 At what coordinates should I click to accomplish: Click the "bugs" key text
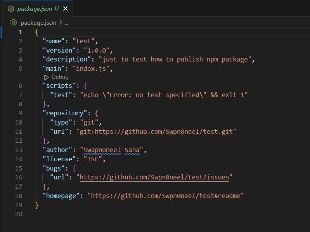click(54, 168)
